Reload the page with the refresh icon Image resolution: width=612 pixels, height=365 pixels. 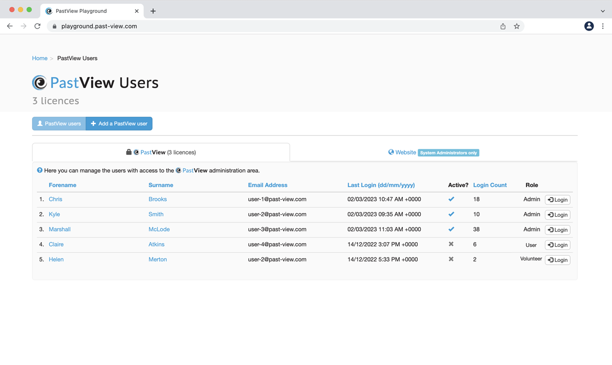37,26
